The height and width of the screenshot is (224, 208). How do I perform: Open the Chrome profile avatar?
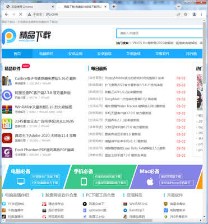[195, 15]
